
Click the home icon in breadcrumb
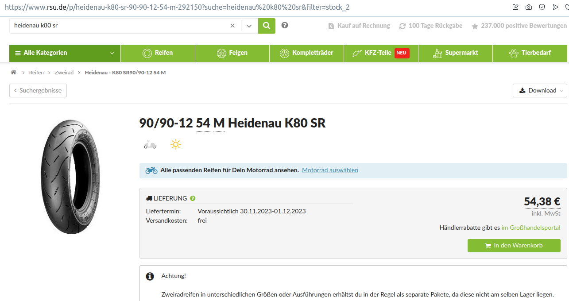[13, 72]
